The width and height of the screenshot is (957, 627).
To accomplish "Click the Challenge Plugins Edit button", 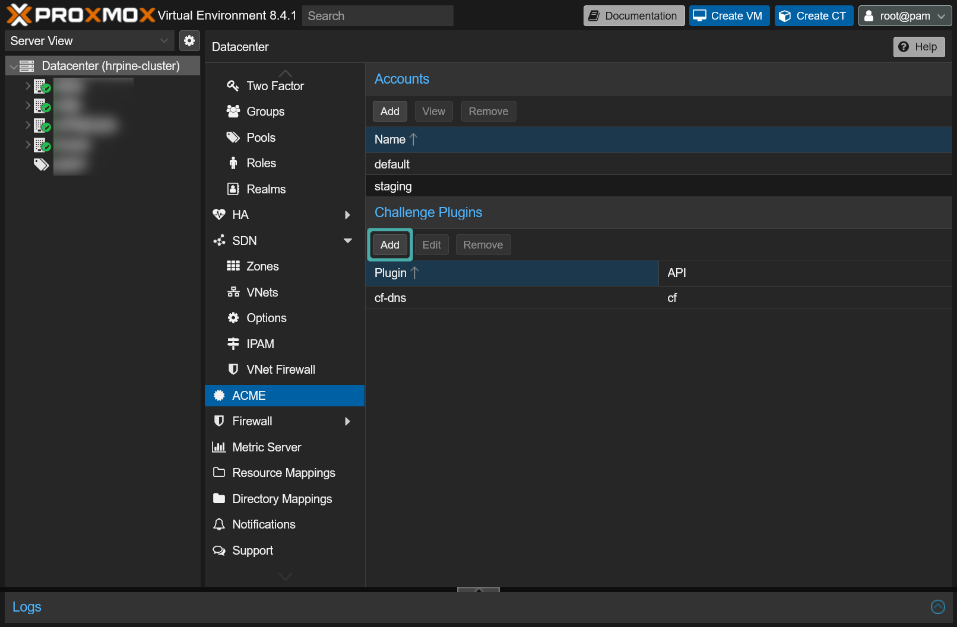I will coord(432,245).
